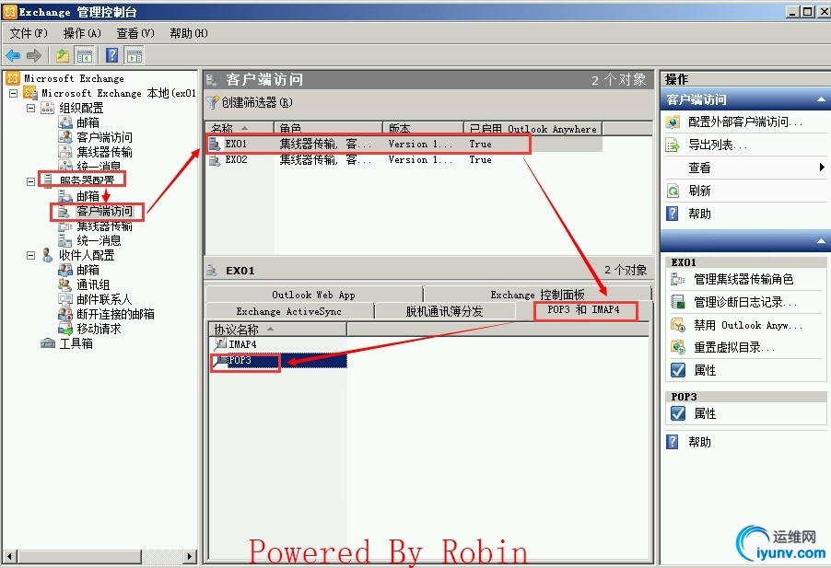Click 帮助 under 客户端访问 actions
Viewport: 831px width, 568px height.
click(x=699, y=214)
